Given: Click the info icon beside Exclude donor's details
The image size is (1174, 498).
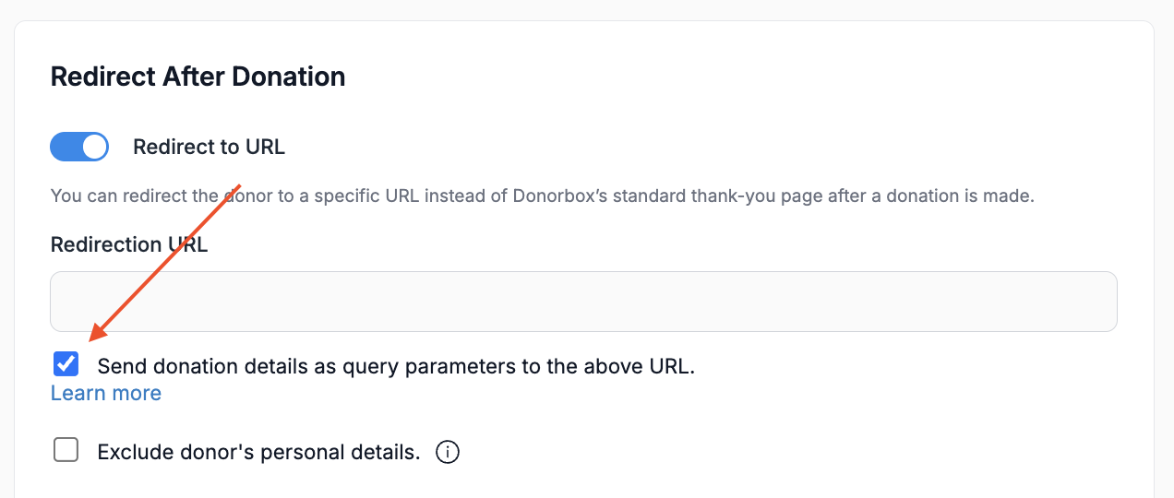Looking at the screenshot, I should tap(447, 453).
